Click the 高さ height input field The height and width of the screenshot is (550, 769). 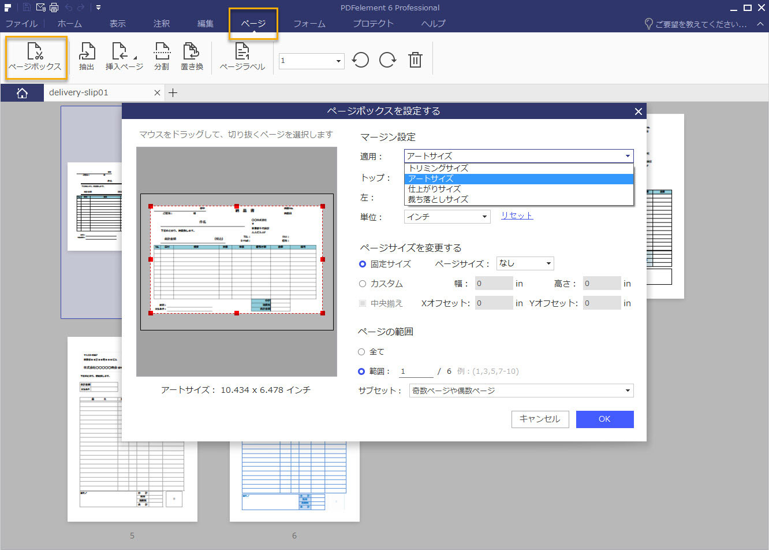pyautogui.click(x=602, y=284)
